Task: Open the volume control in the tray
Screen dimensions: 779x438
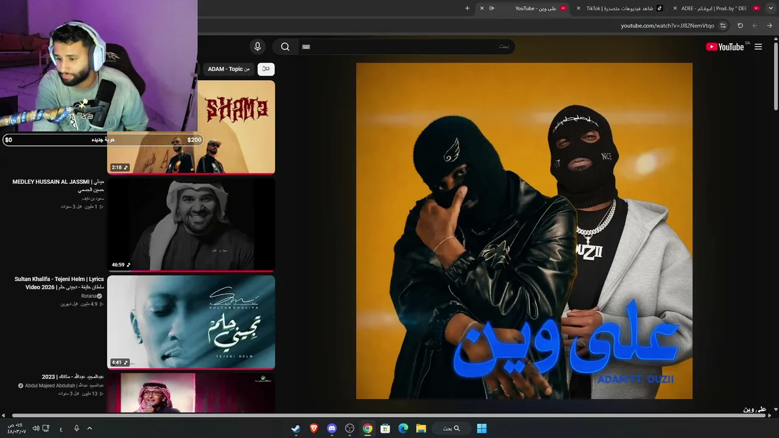Action: click(36, 428)
